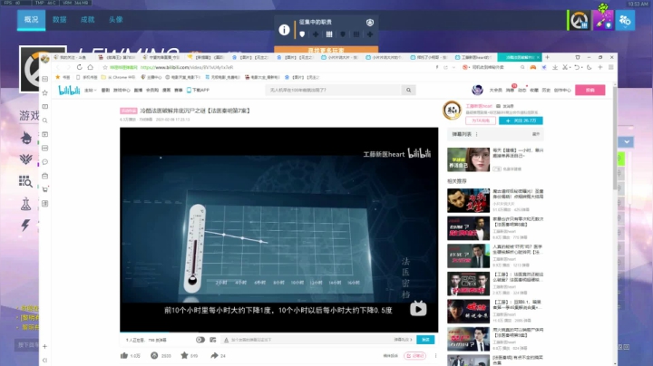Open browser downloads icon

coord(555,67)
